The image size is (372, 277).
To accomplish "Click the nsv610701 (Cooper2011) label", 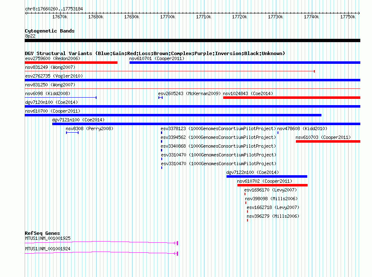I will 157,58.
